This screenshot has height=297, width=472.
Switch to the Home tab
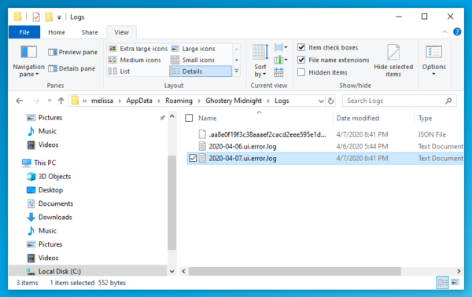click(57, 32)
